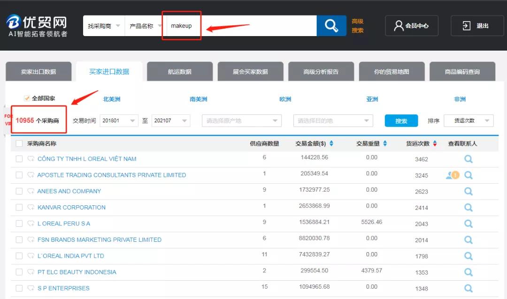
Task: Check the row checkbox for KANVAR CORPORATION
Action: (x=19, y=207)
